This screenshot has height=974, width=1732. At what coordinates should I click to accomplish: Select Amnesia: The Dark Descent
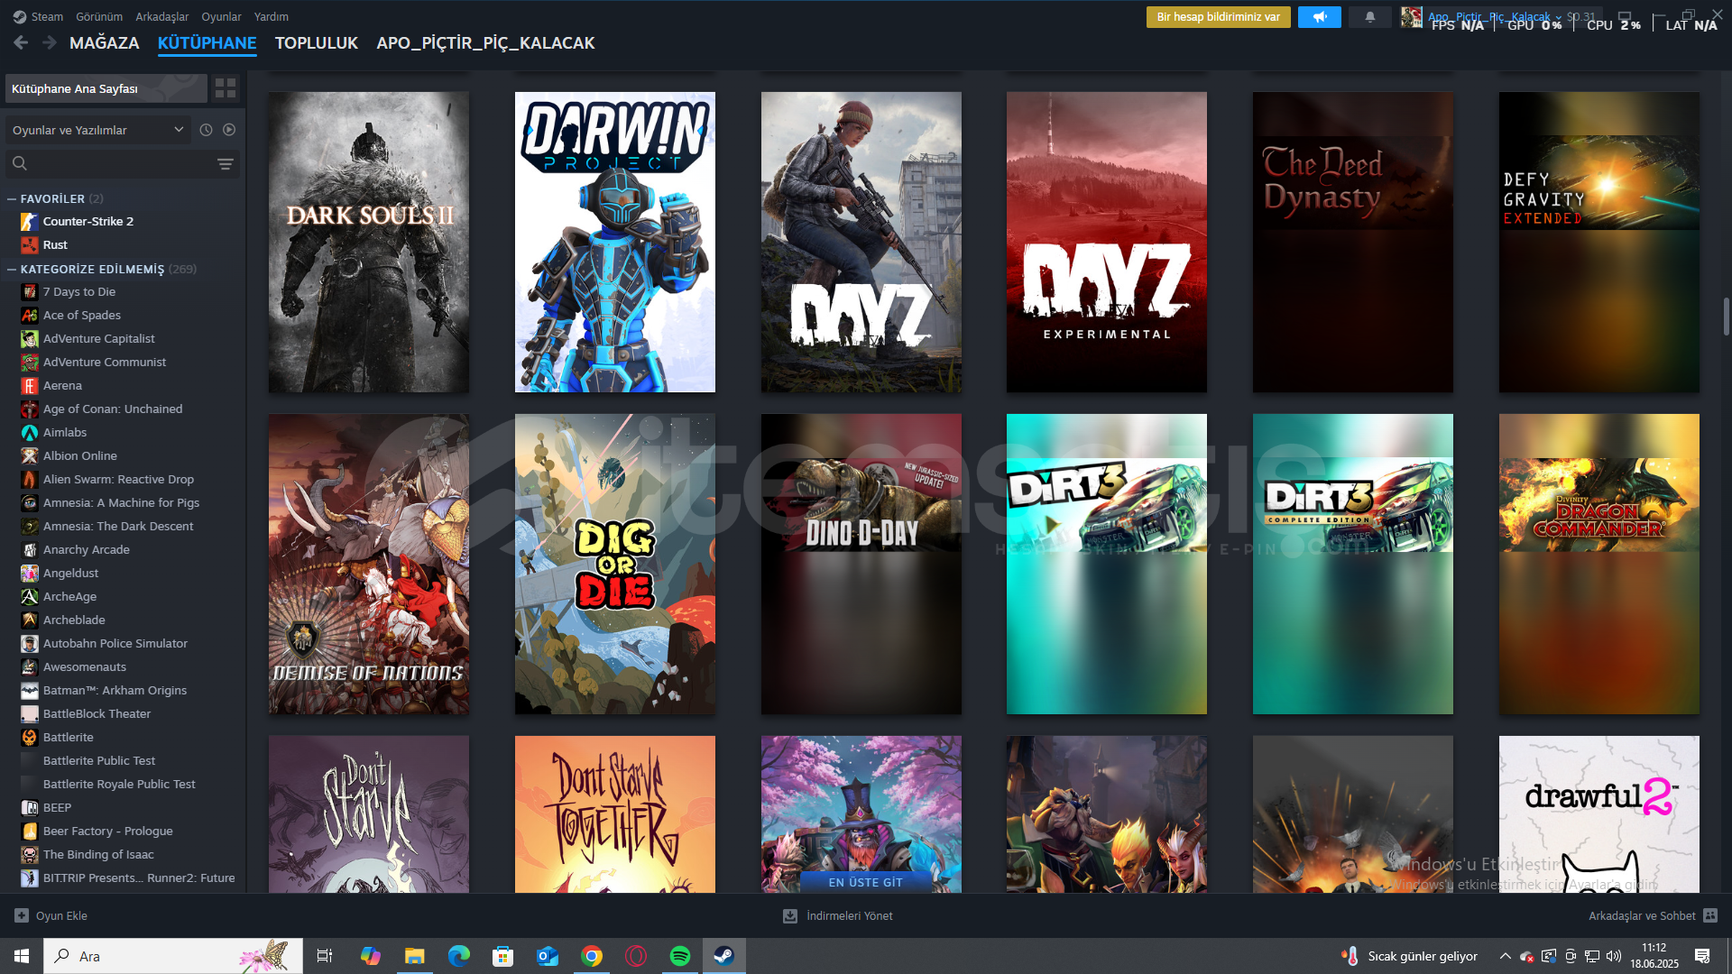tap(118, 526)
